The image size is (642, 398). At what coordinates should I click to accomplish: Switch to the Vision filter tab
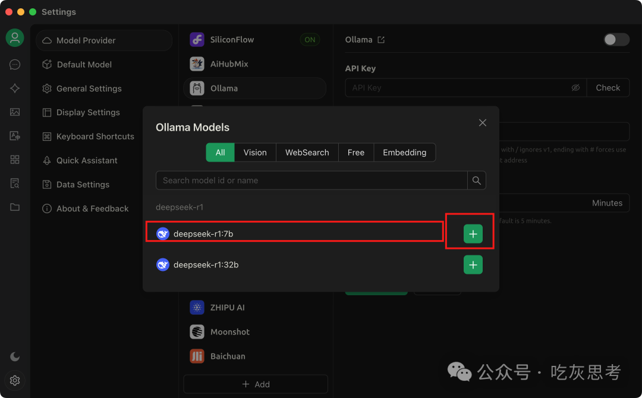255,153
